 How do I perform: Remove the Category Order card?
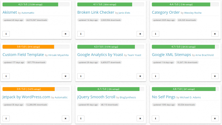[x=215, y=34]
